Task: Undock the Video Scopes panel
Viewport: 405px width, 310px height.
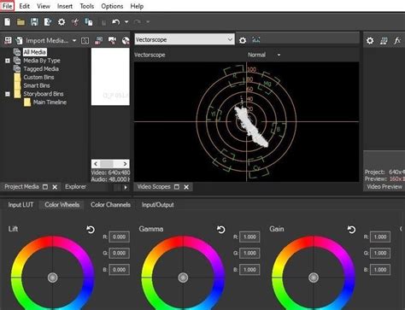Action: click(x=177, y=187)
